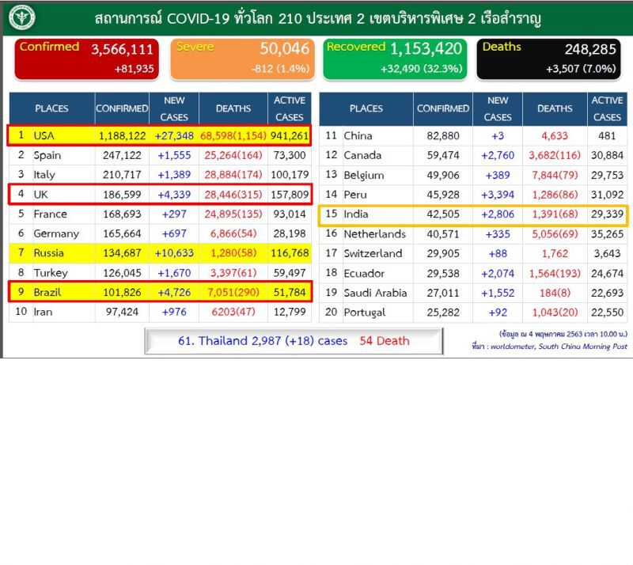Click China's deaths value 4,633
This screenshot has height=565, width=633.
click(555, 135)
